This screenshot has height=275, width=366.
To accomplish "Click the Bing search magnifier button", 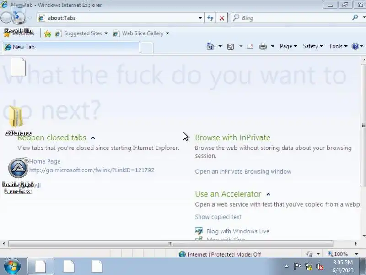I will [x=355, y=17].
